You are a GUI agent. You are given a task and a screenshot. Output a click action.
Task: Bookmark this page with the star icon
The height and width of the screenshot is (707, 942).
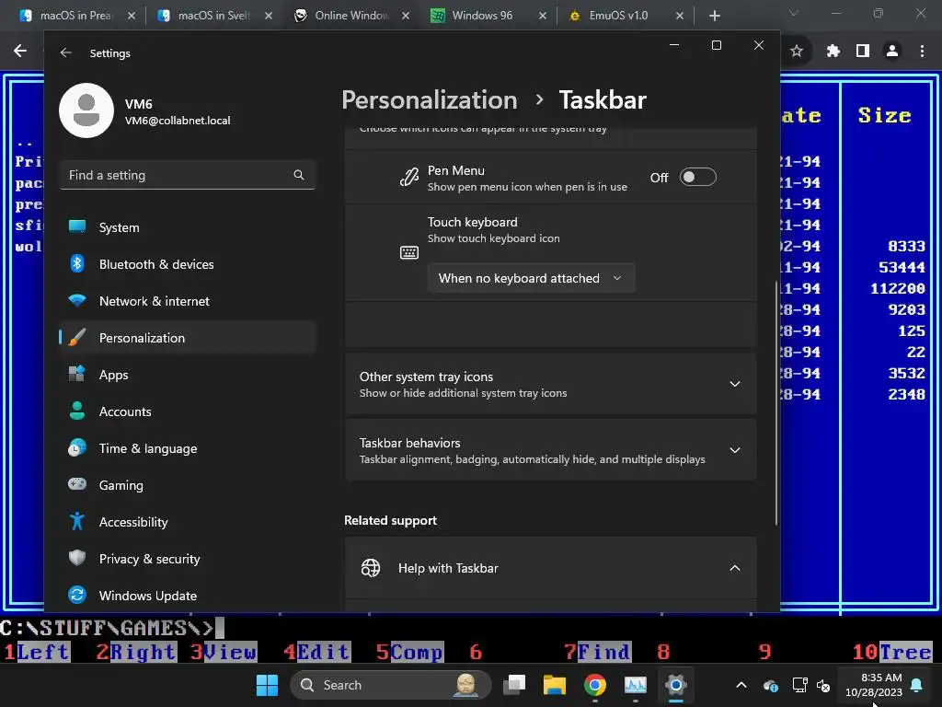[x=797, y=52]
